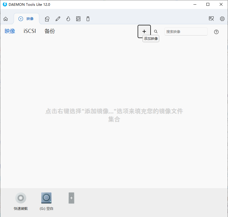The width and height of the screenshot is (228, 217).
Task: Switch to the 映像 sub-section
Action: coord(10,31)
